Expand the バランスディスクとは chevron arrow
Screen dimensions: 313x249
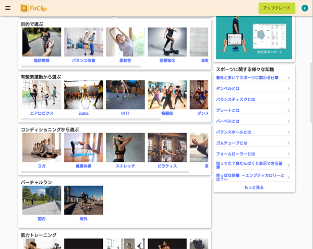pos(288,100)
